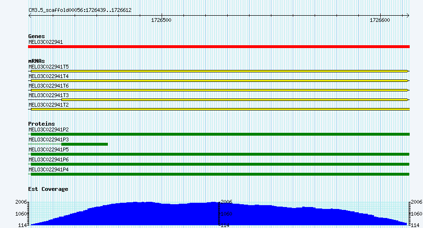The image size is (423, 228).
Task: Select the green MELO3C022941P2 protein bar
Action: point(220,134)
